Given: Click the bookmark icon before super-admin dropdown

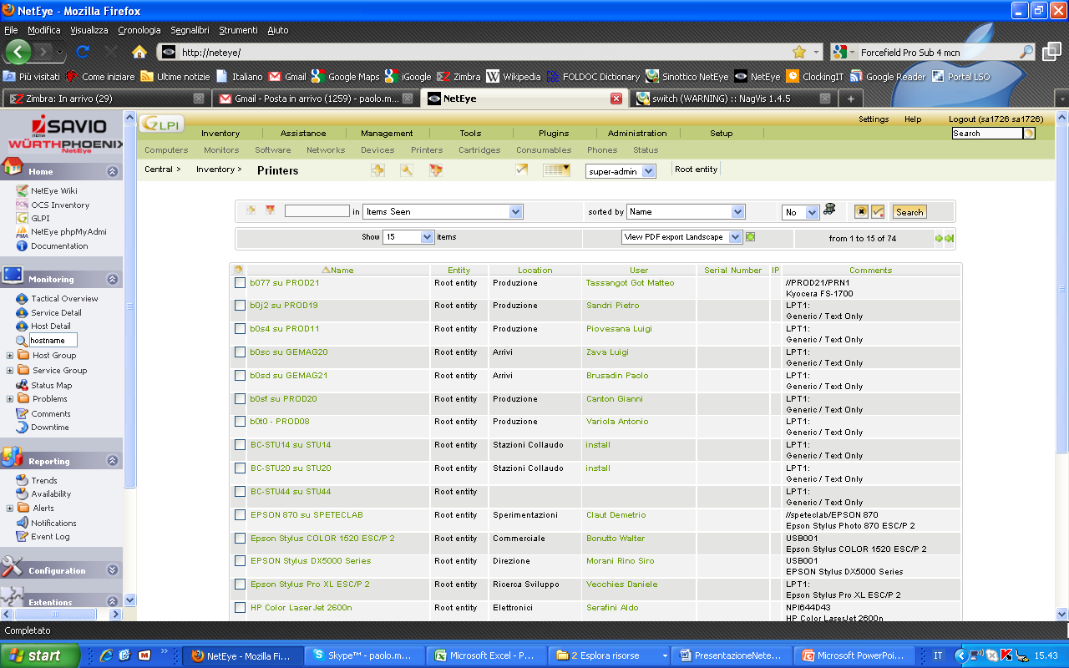Looking at the screenshot, I should (x=522, y=170).
